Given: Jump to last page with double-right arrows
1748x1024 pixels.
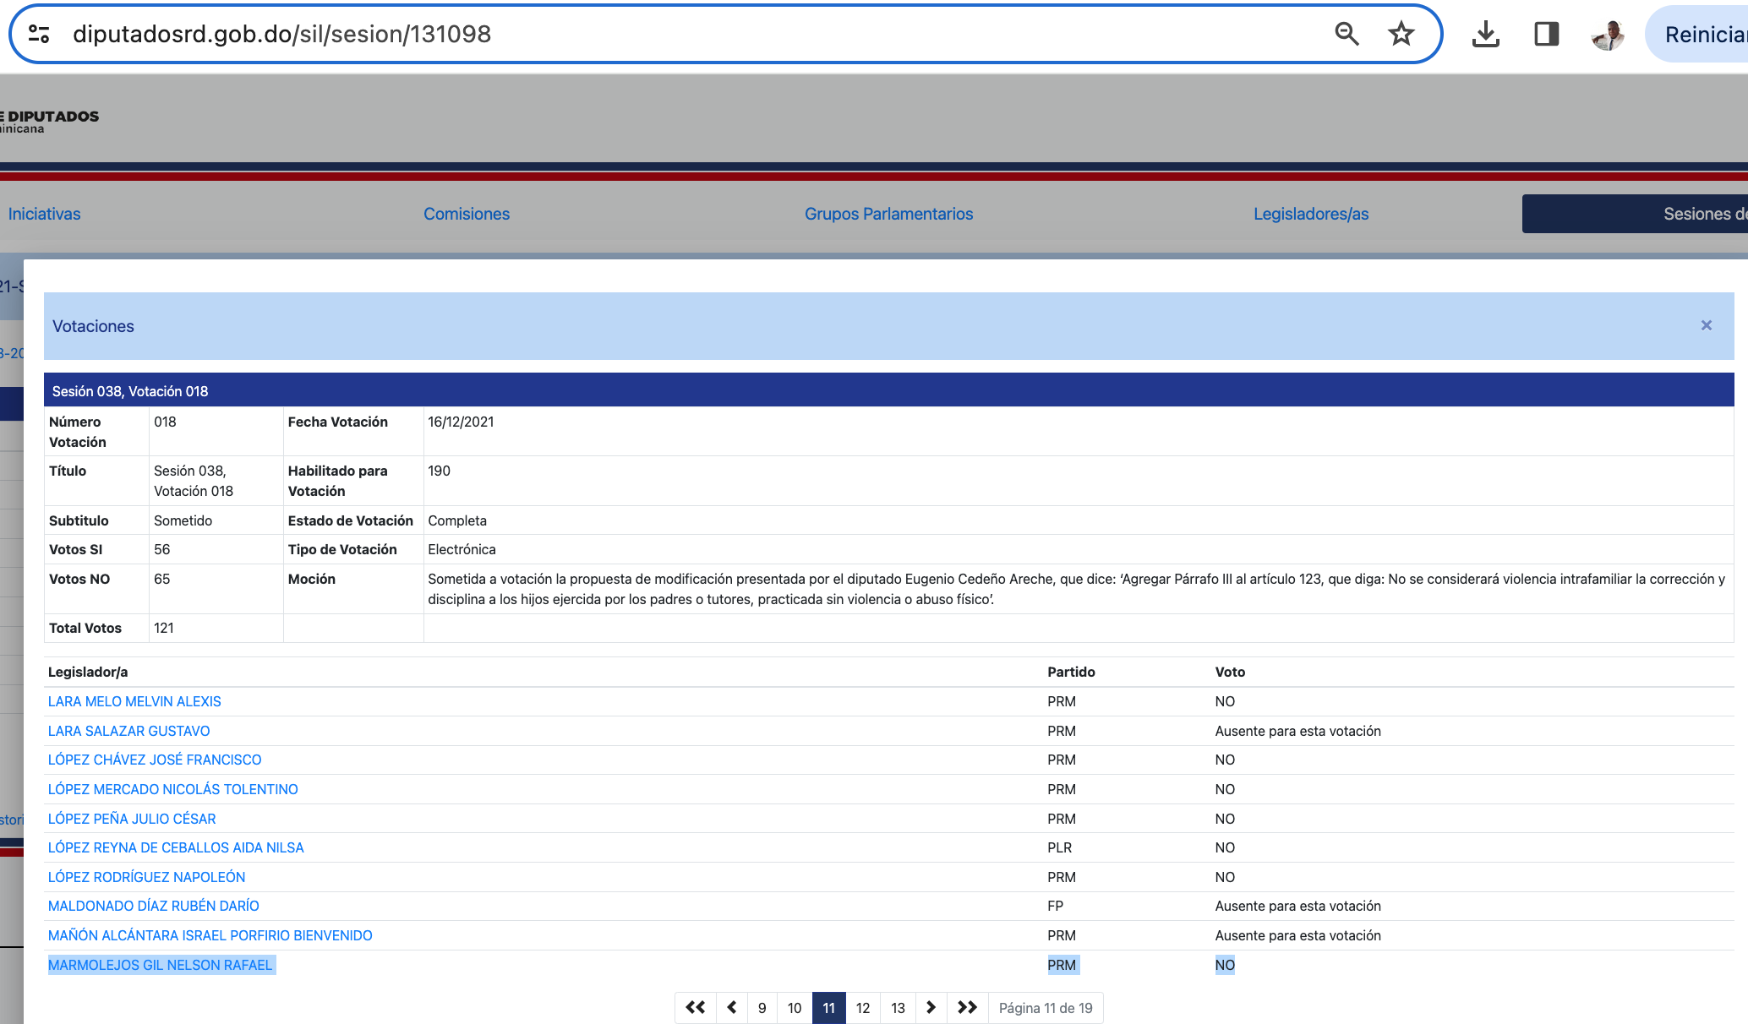Looking at the screenshot, I should coord(967,1007).
